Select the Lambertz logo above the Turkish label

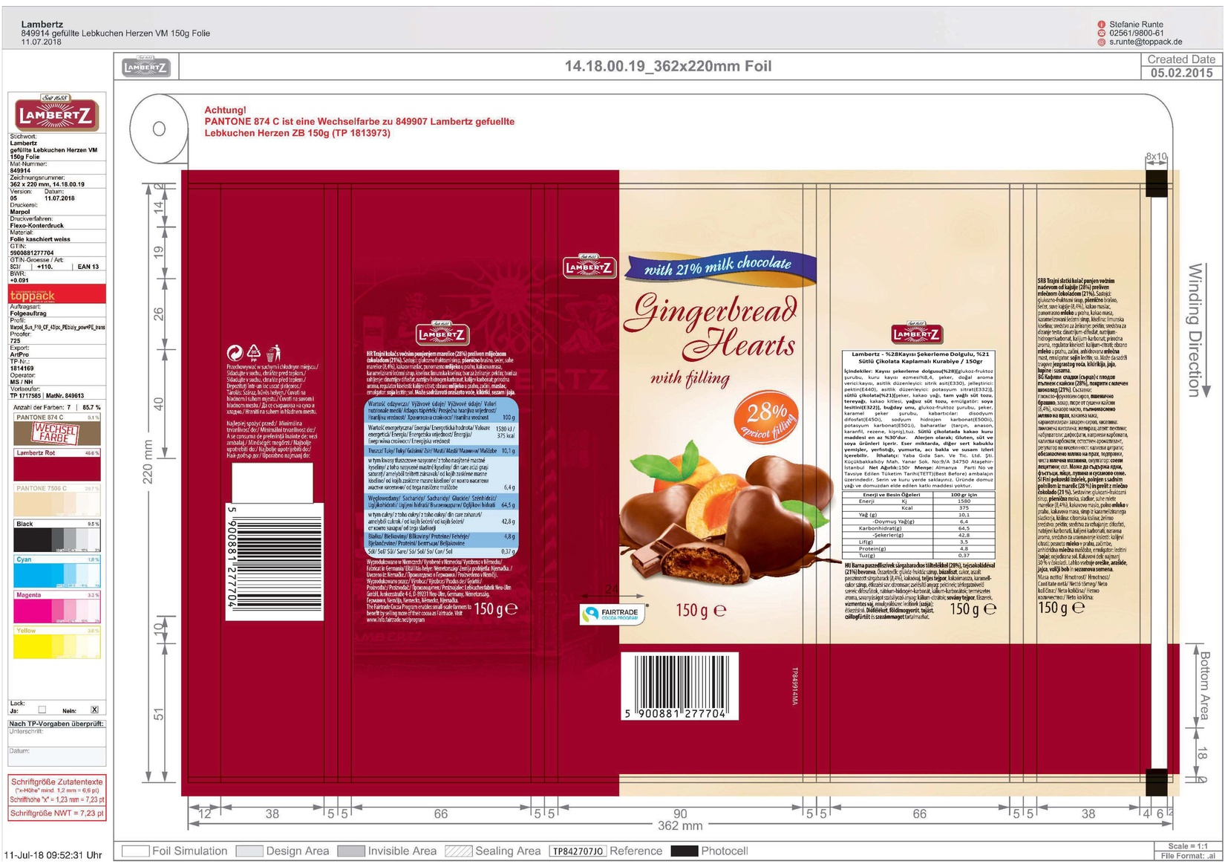pos(917,334)
